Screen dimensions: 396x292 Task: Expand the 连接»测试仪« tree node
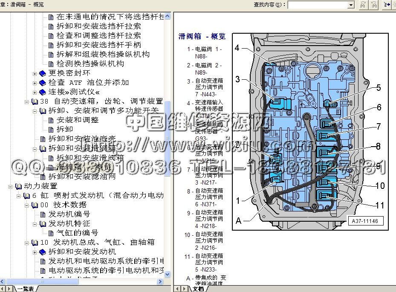(x=35, y=92)
